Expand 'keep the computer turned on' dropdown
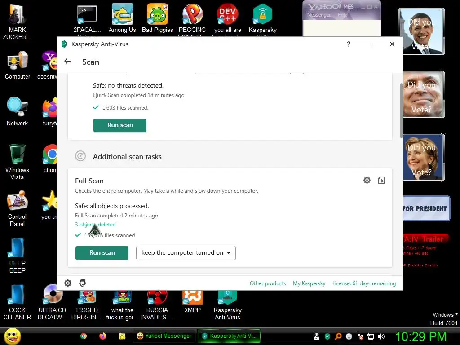The width and height of the screenshot is (460, 345). (186, 253)
